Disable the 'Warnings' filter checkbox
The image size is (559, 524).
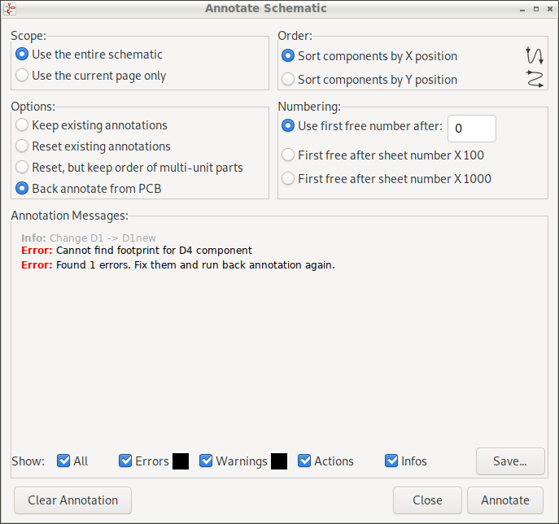pos(206,461)
